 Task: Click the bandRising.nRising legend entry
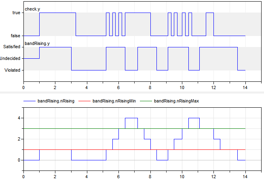(56, 101)
